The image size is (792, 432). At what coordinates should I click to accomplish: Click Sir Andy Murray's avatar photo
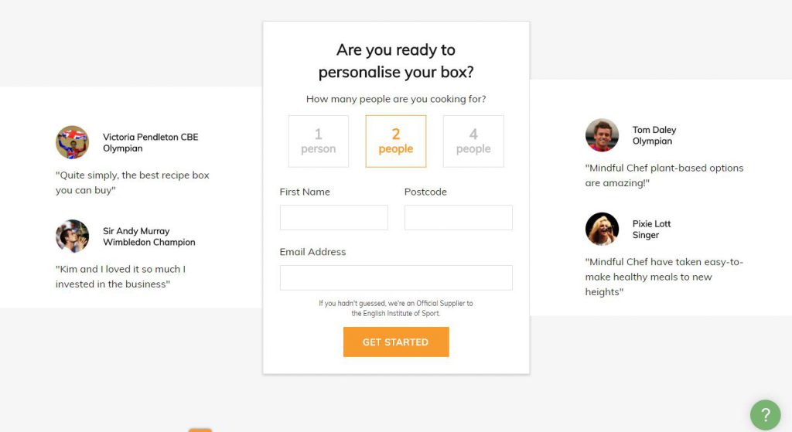[x=72, y=236]
